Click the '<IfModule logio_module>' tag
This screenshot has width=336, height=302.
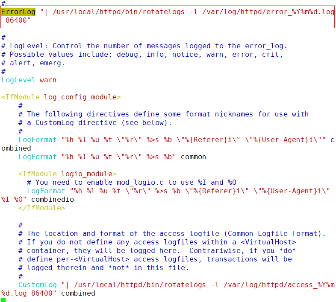point(67,174)
